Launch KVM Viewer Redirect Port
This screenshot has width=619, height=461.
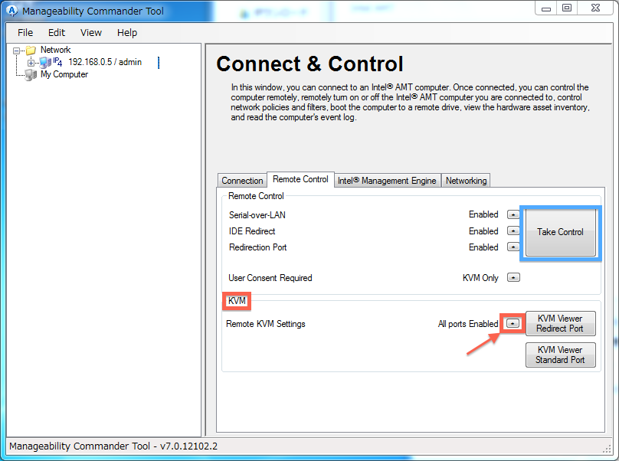click(x=560, y=323)
